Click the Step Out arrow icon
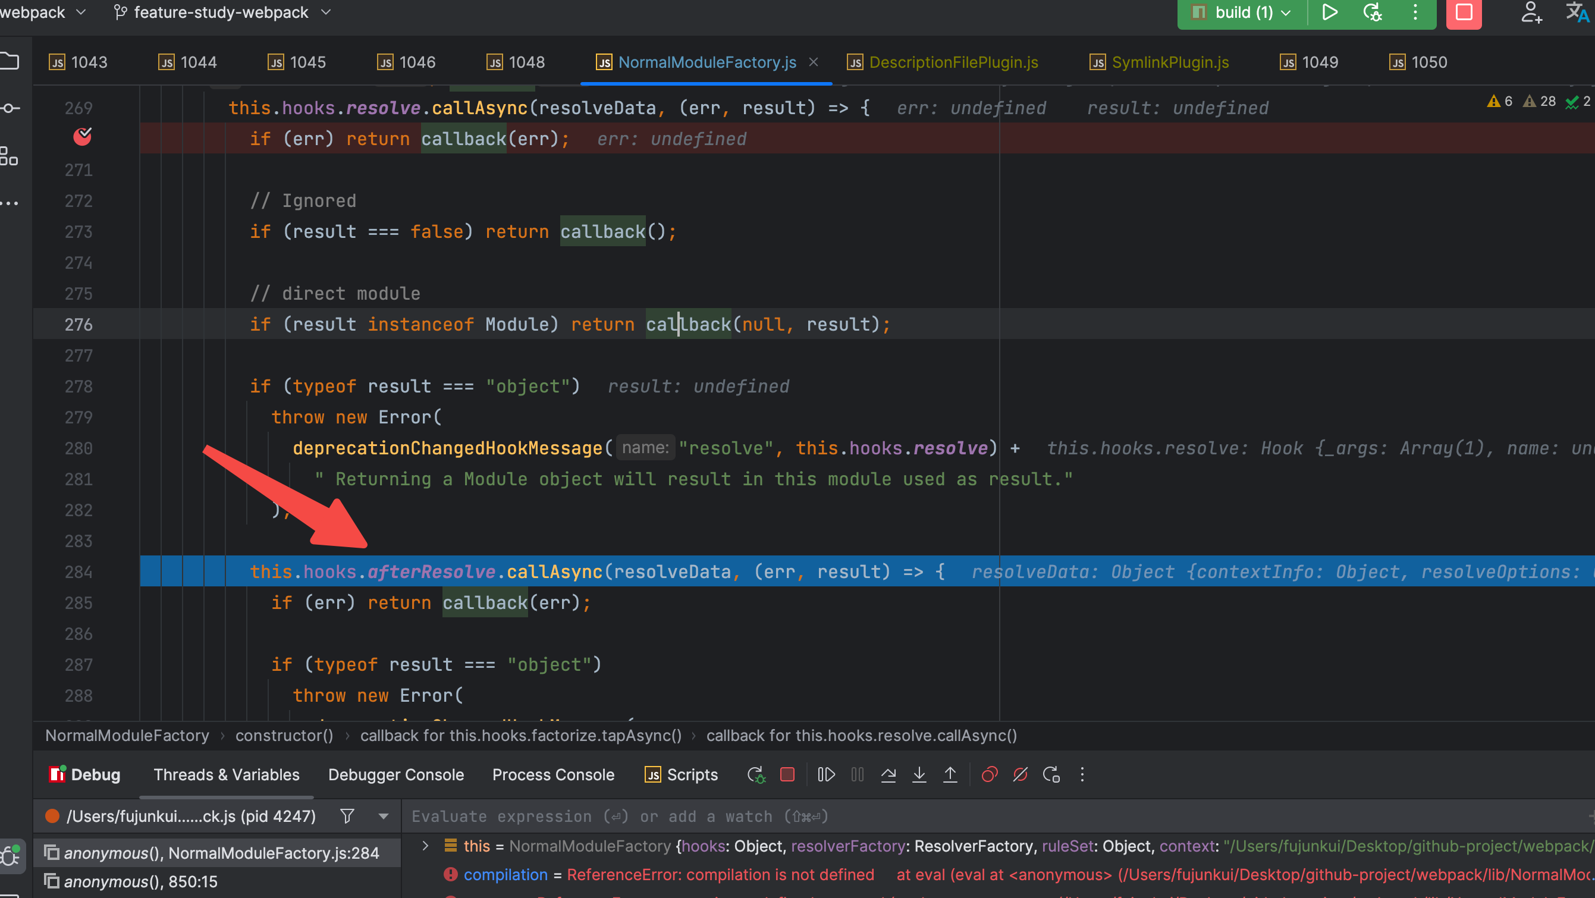Screen dimensions: 1595x898 tap(950, 775)
